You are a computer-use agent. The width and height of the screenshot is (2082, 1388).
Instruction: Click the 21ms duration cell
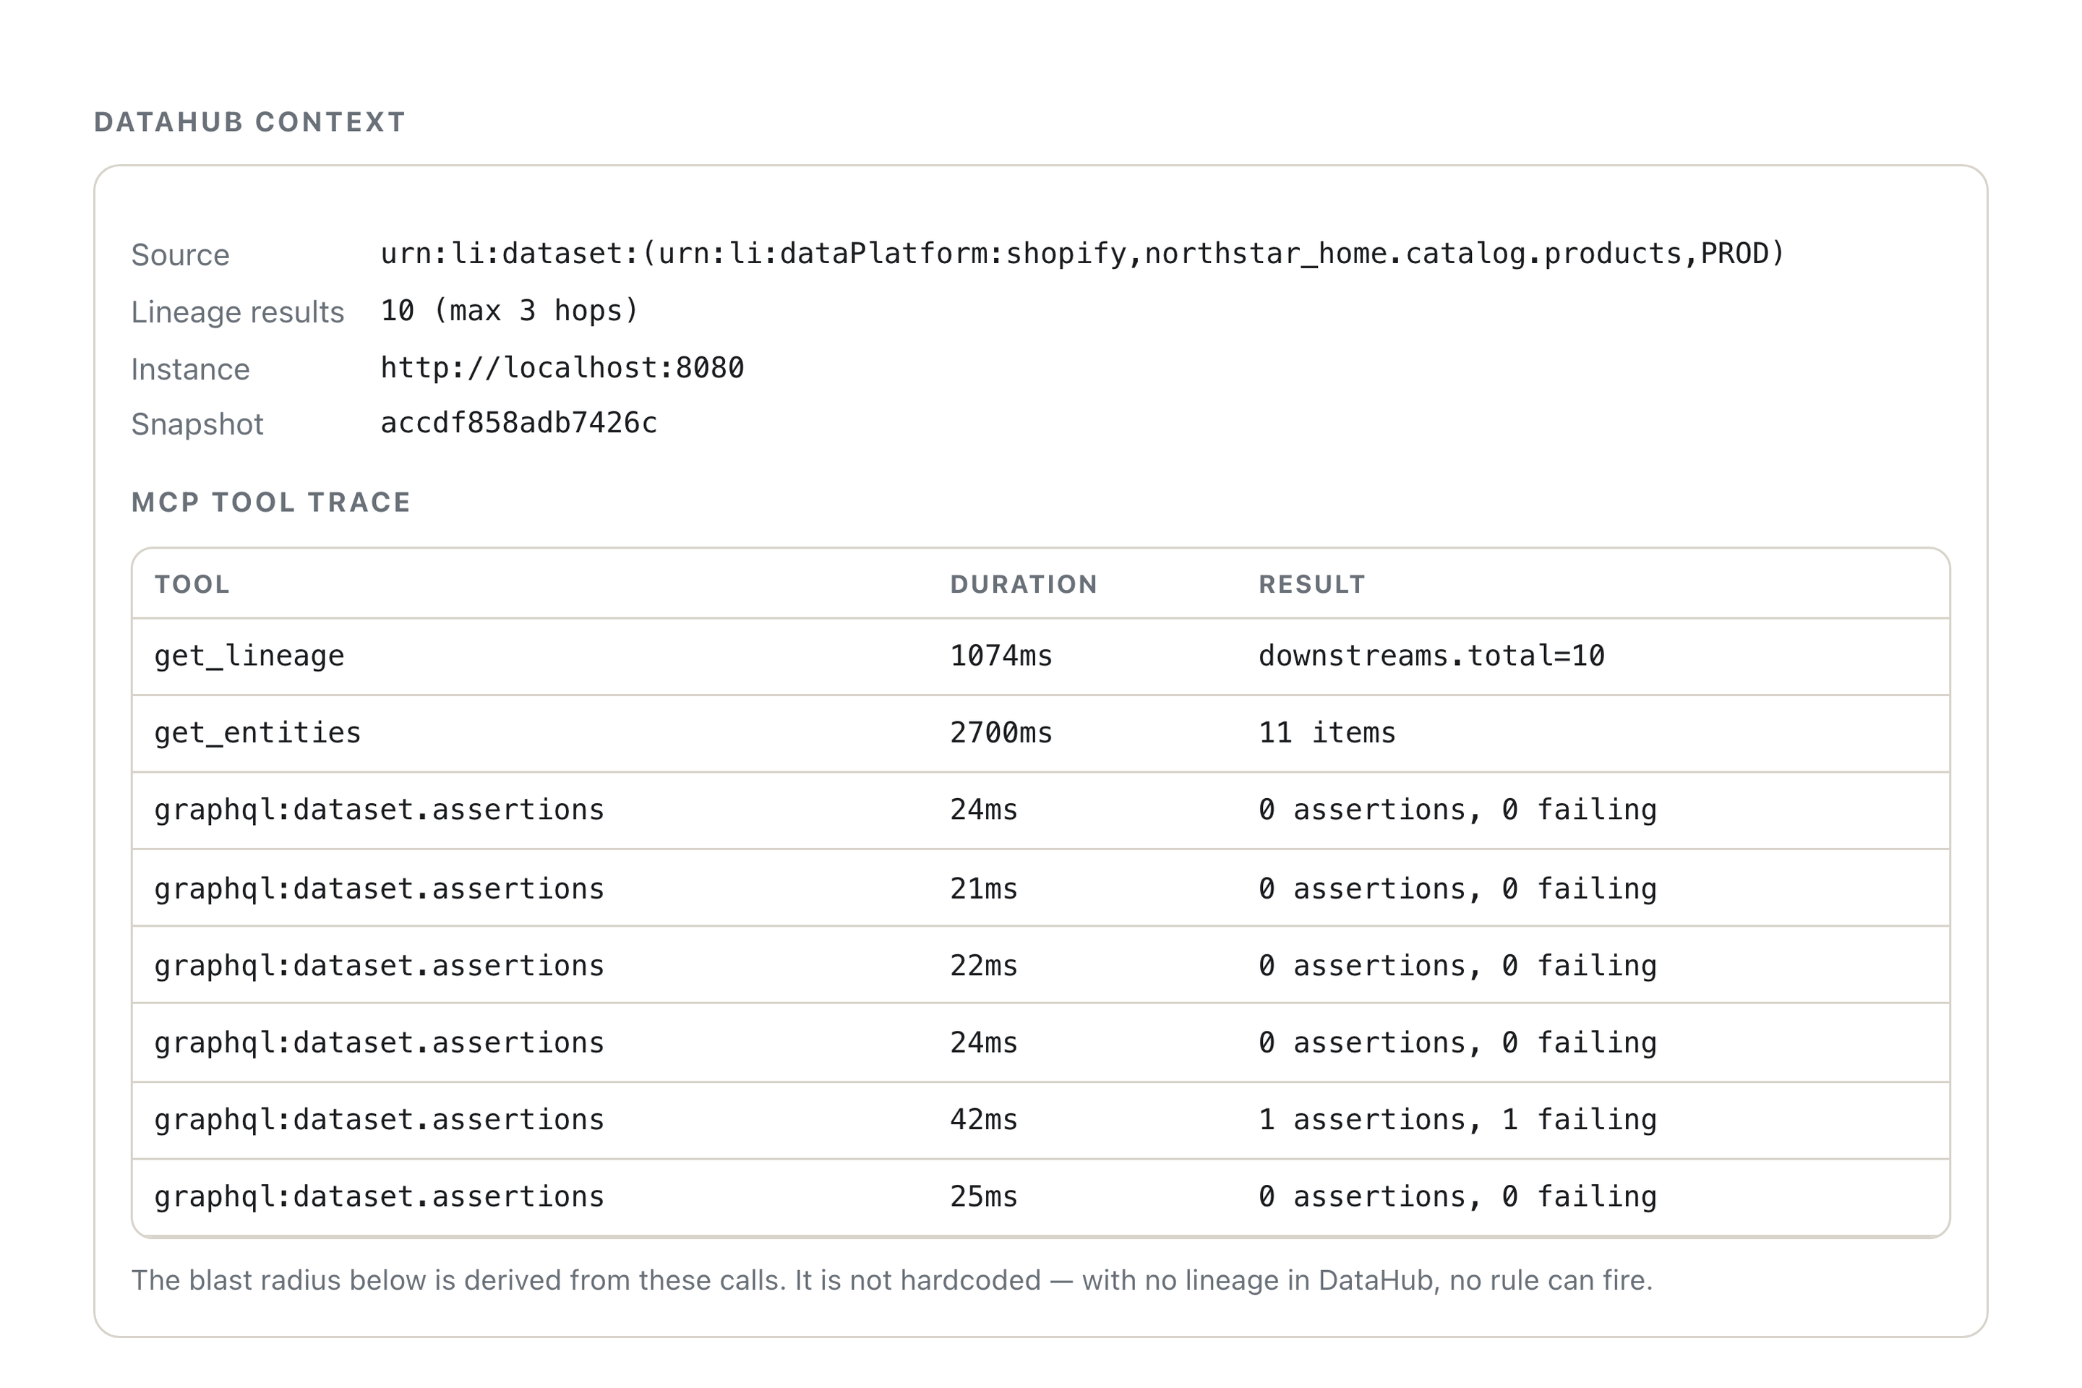pos(983,888)
